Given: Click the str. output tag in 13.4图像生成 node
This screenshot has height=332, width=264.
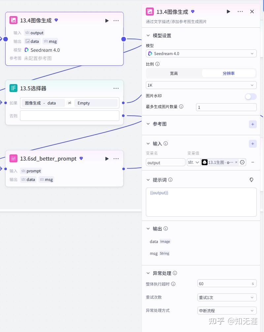Looking at the screenshot, I should (34, 33).
